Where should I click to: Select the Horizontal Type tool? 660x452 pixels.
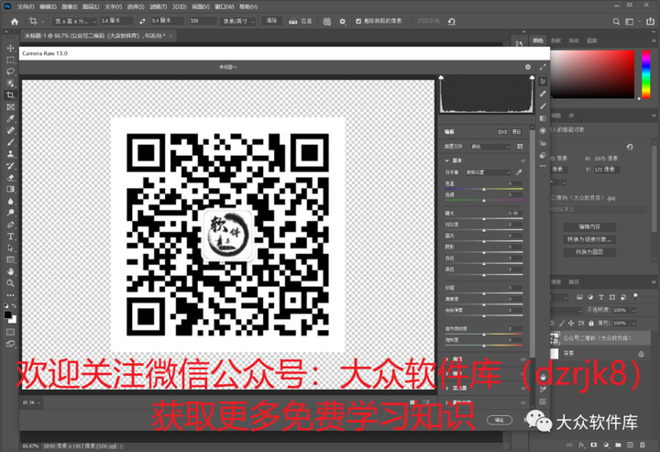[10, 237]
